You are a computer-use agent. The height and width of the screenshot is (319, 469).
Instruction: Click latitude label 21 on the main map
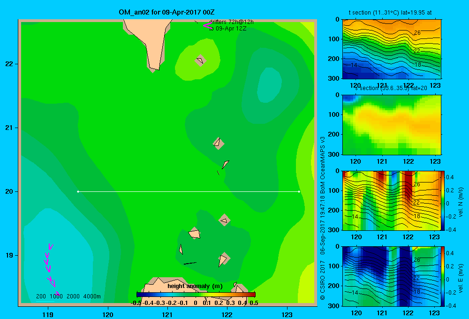pyautogui.click(x=9, y=128)
